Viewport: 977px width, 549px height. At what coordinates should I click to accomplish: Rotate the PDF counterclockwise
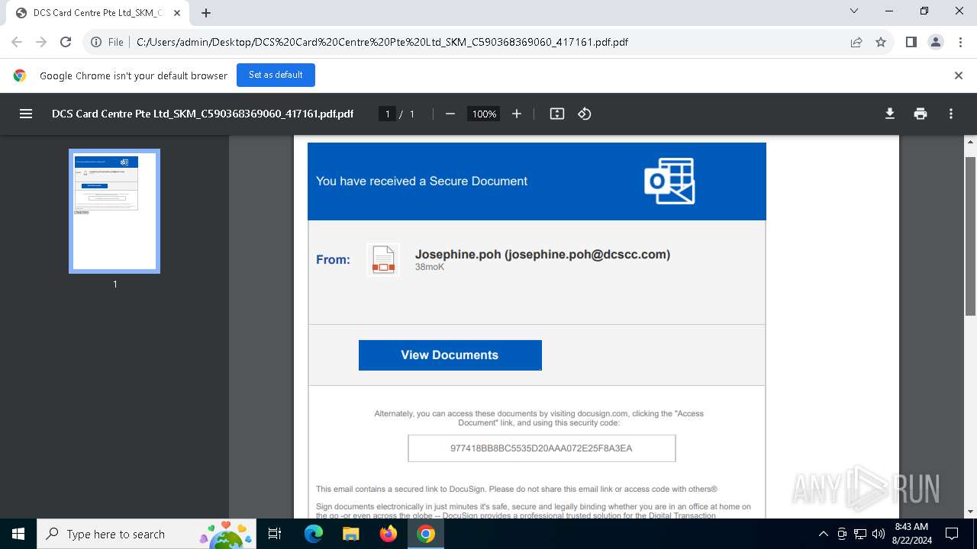[x=585, y=114]
